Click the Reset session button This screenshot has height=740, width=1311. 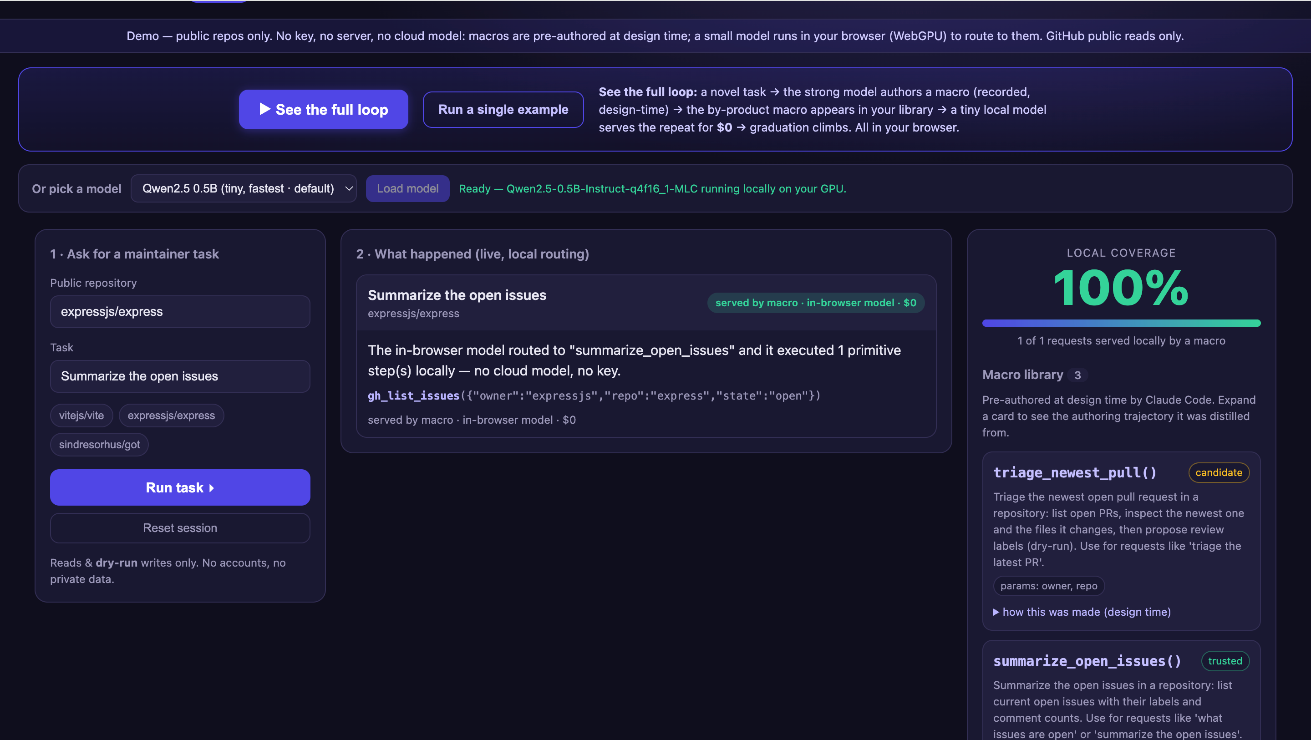180,528
